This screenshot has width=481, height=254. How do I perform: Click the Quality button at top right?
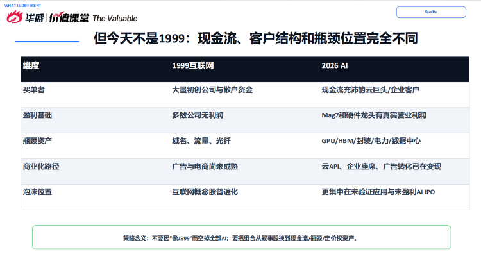point(431,12)
